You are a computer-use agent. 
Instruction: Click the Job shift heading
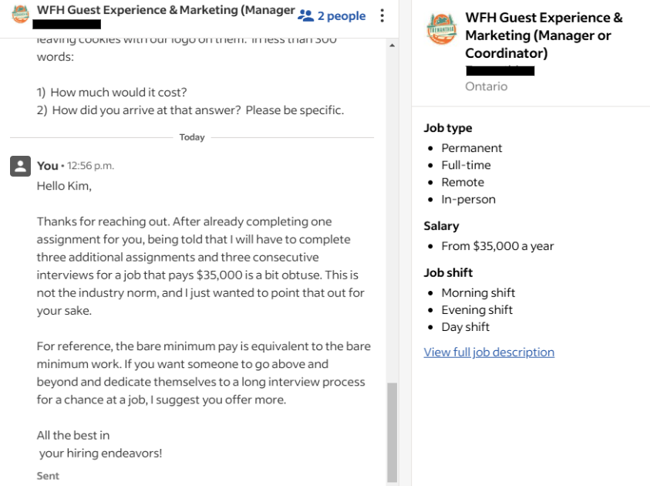pos(448,272)
